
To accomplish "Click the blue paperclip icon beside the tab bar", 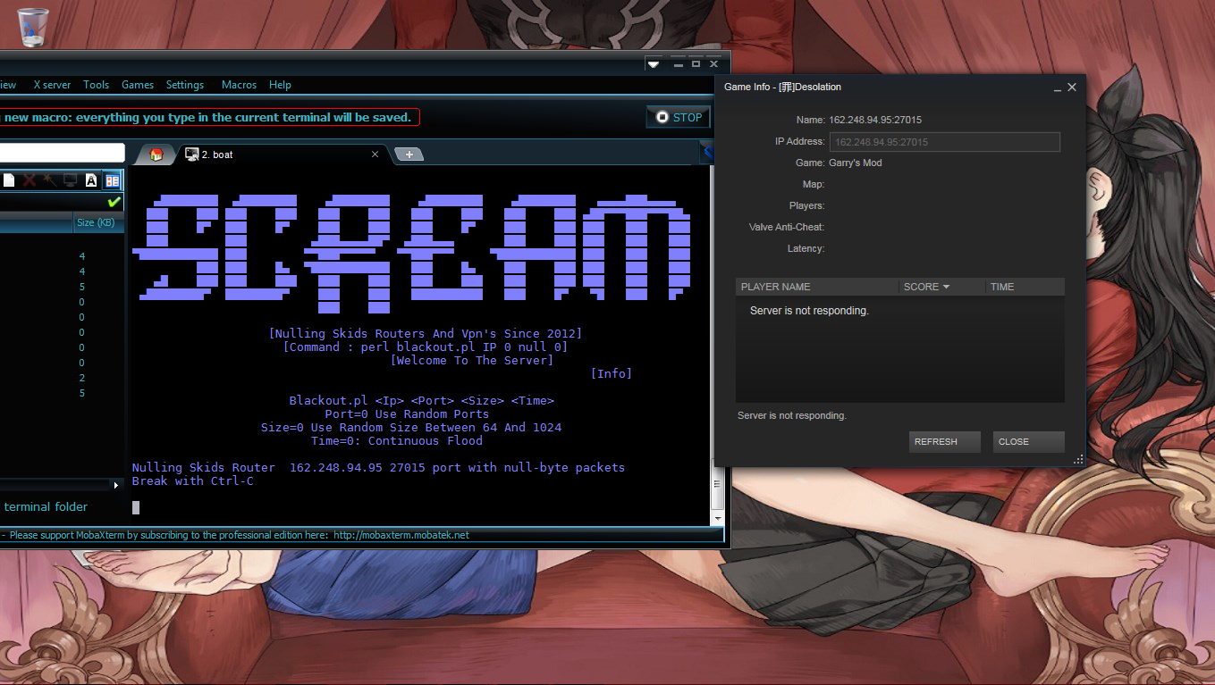I will coord(706,154).
